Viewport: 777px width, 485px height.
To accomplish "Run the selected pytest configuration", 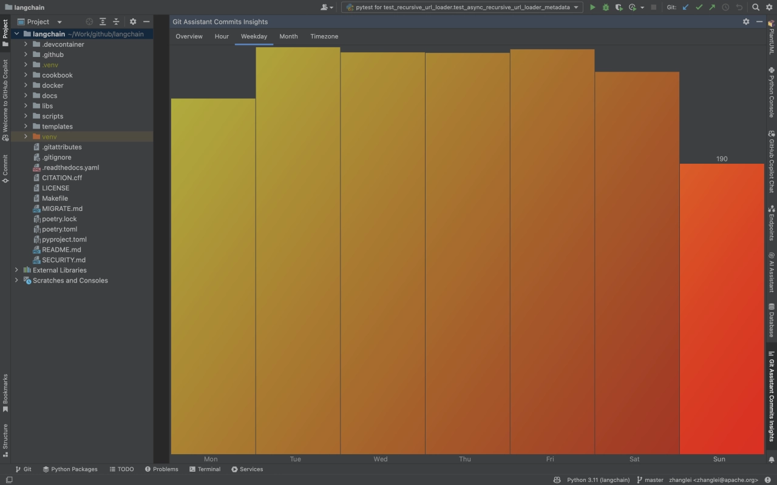I will pos(592,7).
